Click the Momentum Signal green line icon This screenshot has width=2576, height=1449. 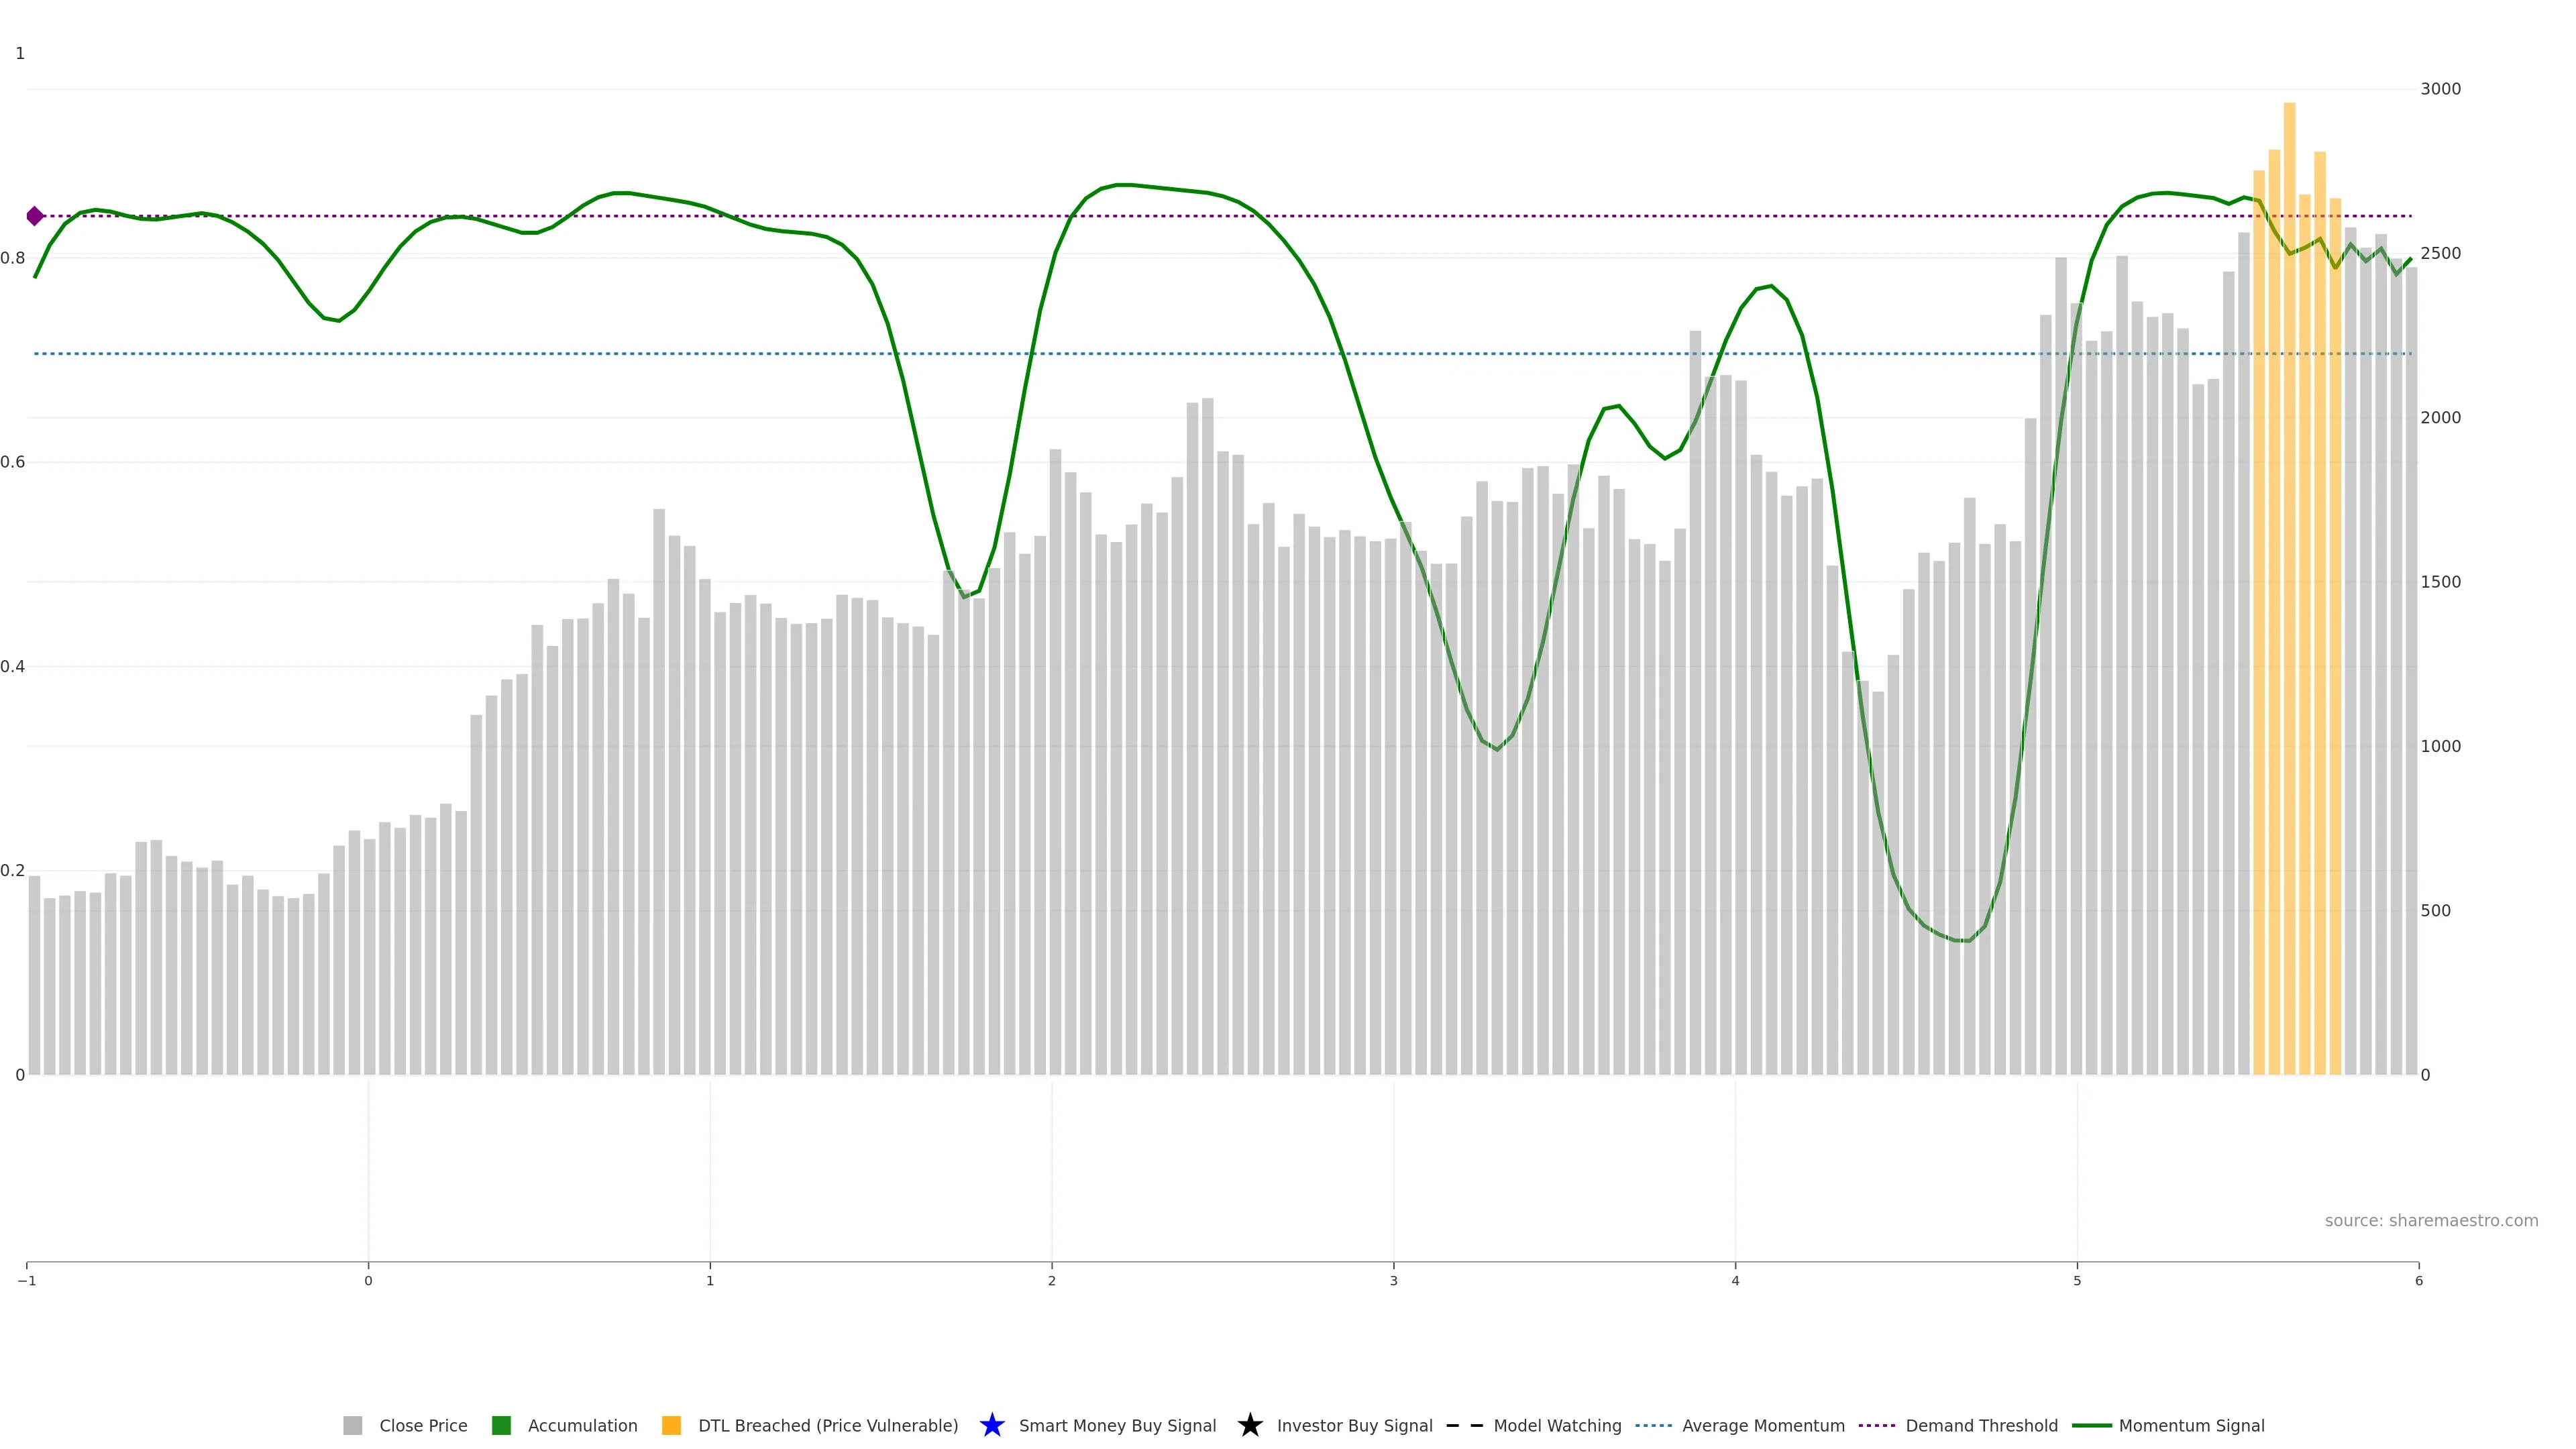click(2091, 1425)
